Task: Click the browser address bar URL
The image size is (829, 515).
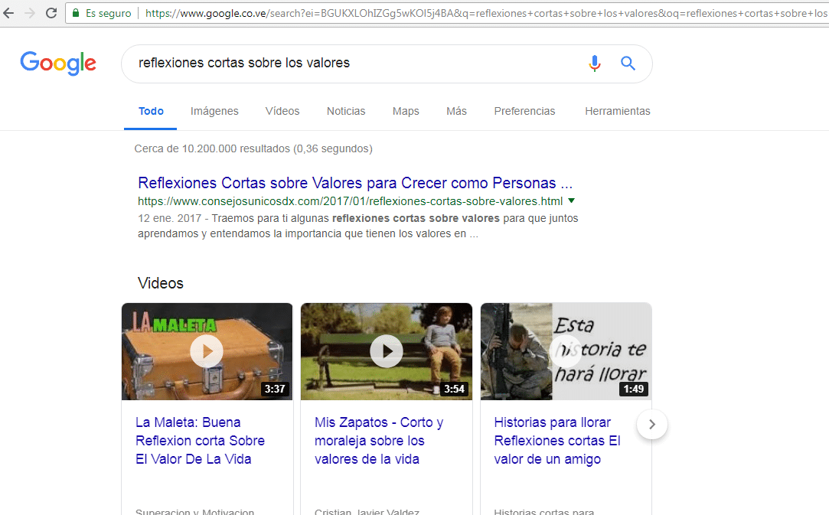Action: click(485, 13)
